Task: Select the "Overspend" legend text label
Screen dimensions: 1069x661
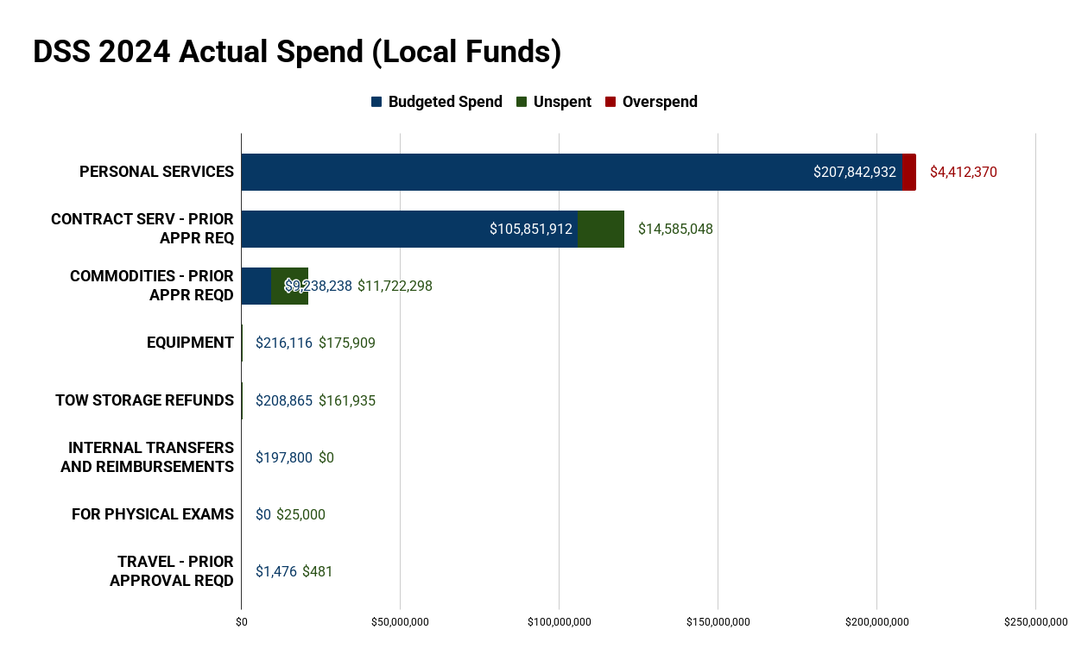Action: (660, 102)
